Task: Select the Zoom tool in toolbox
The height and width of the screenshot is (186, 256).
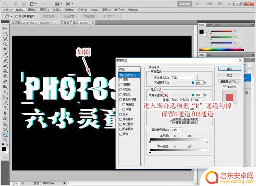Action: coord(5,140)
